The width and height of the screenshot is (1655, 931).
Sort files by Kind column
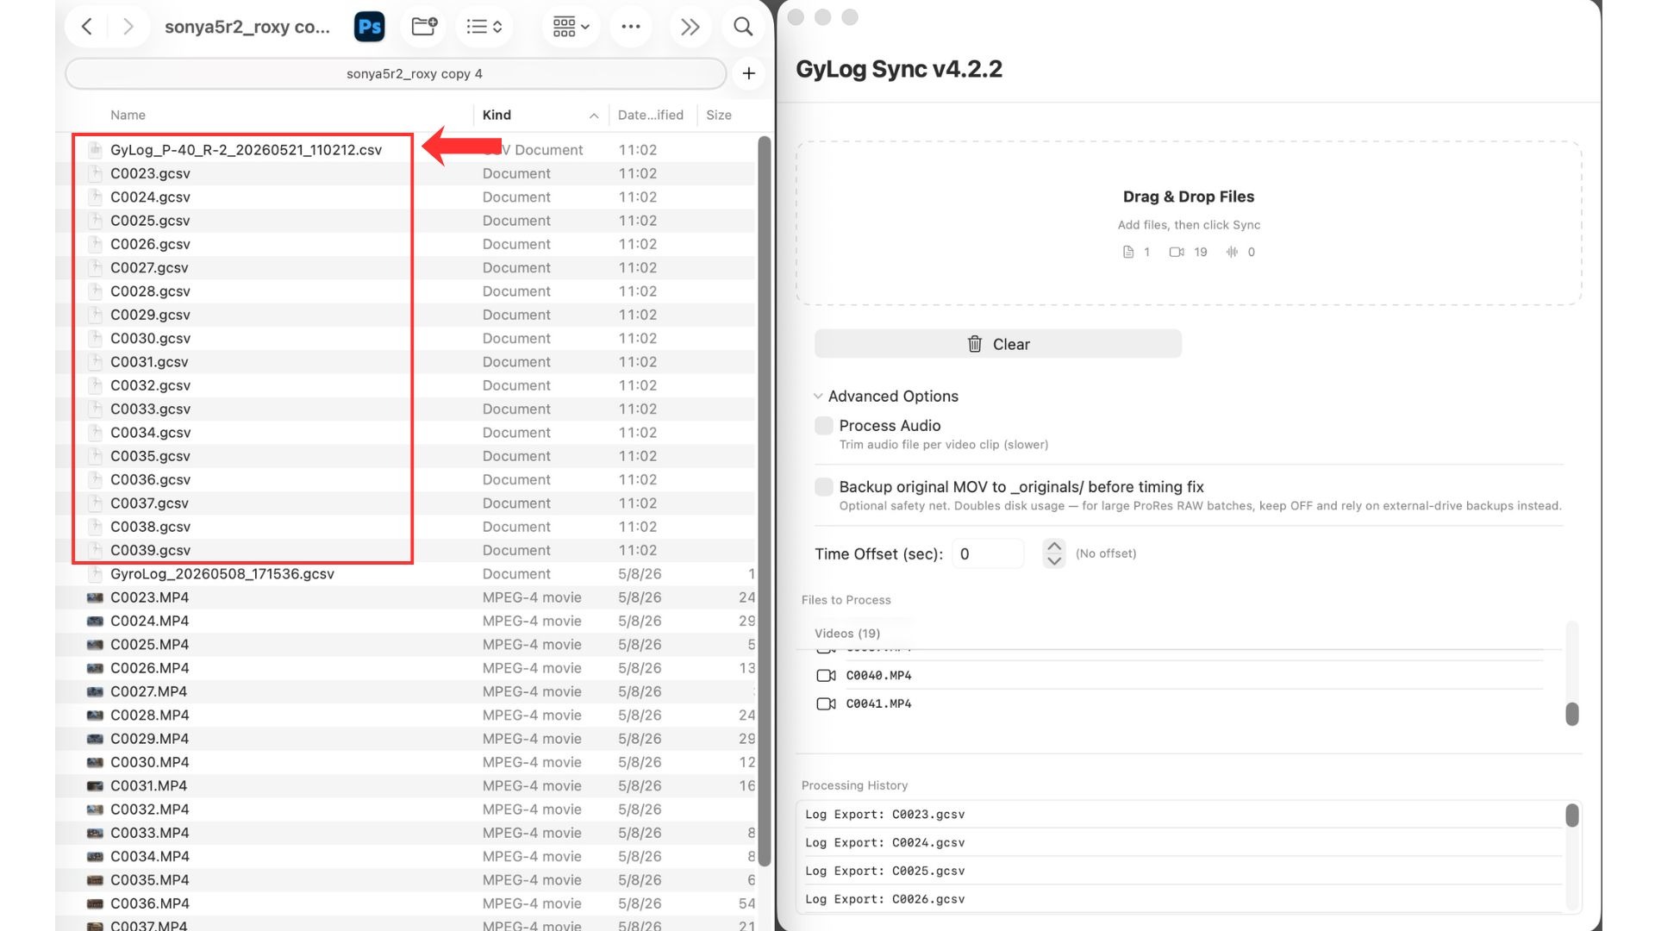[496, 115]
